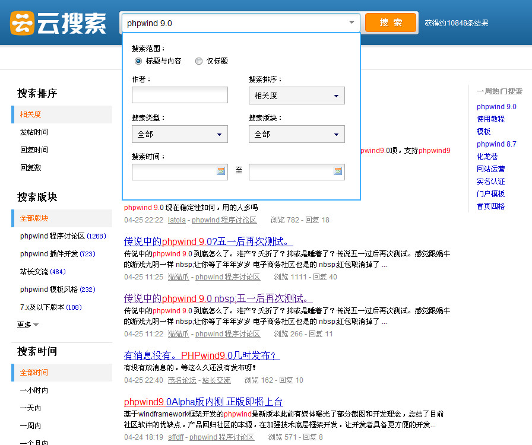The image size is (532, 445).
Task: Open result 传说中的phpwind 9.0?五一后再次测试。
Action: [x=208, y=241]
